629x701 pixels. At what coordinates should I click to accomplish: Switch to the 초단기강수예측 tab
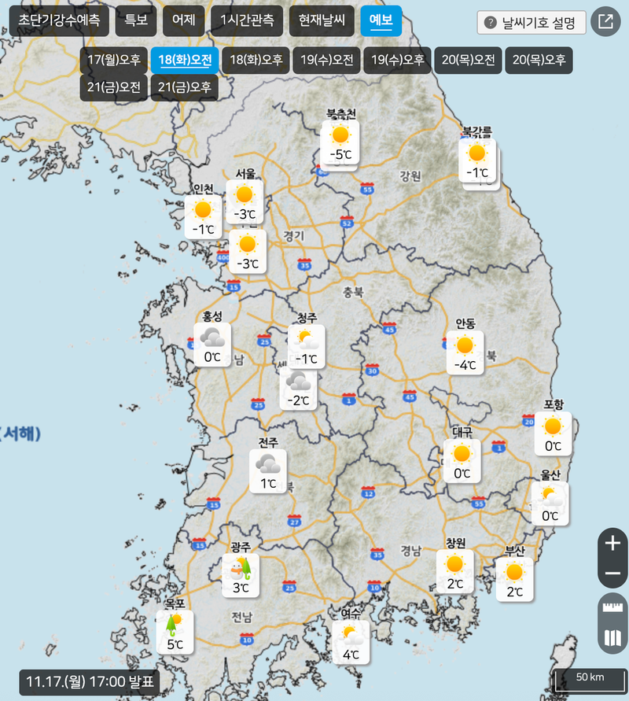[x=59, y=20]
